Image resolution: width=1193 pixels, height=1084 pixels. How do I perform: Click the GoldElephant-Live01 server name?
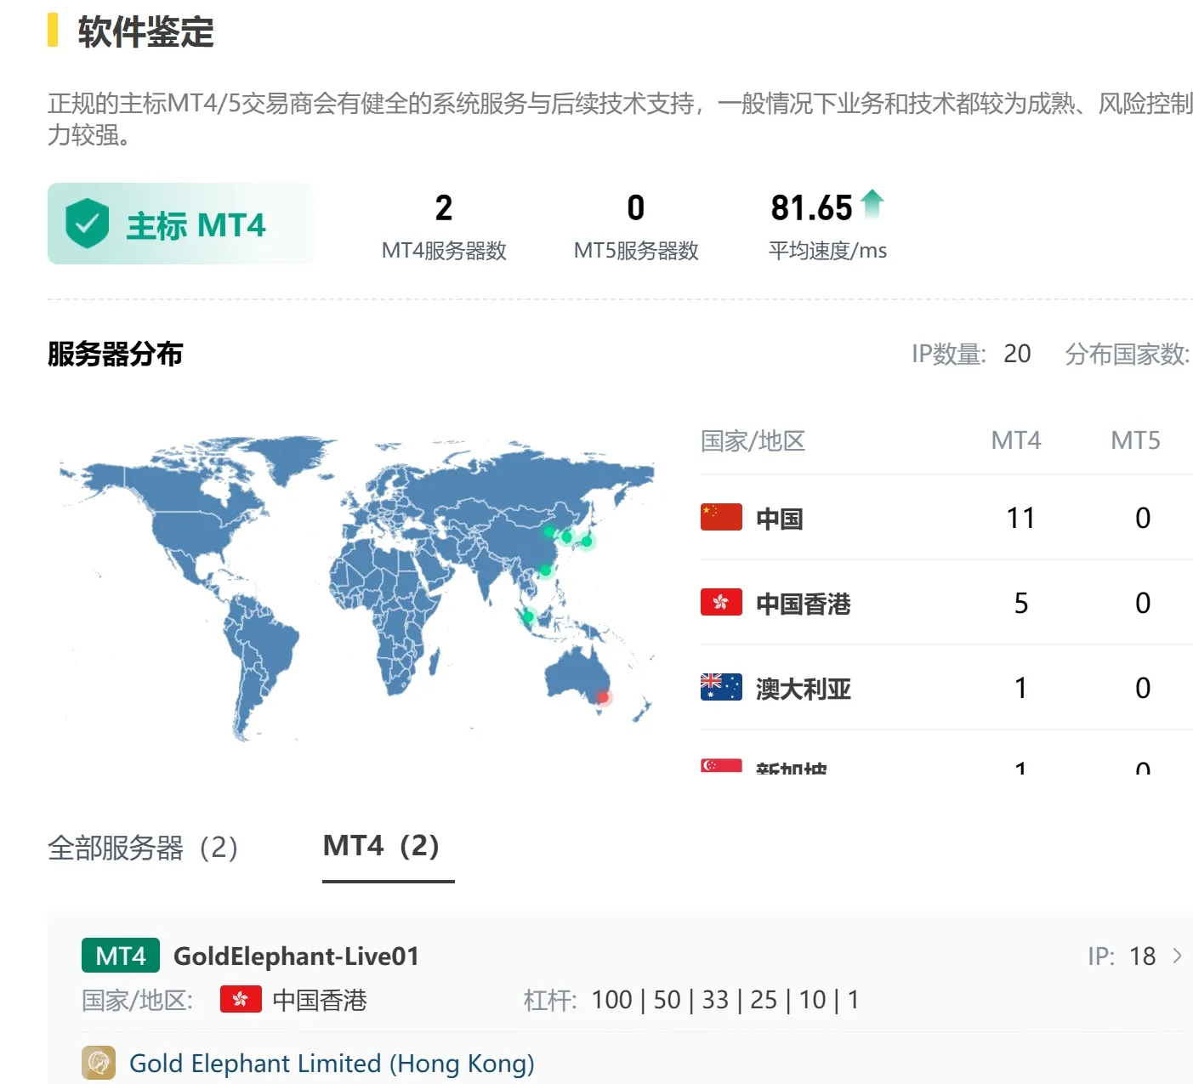(x=296, y=956)
